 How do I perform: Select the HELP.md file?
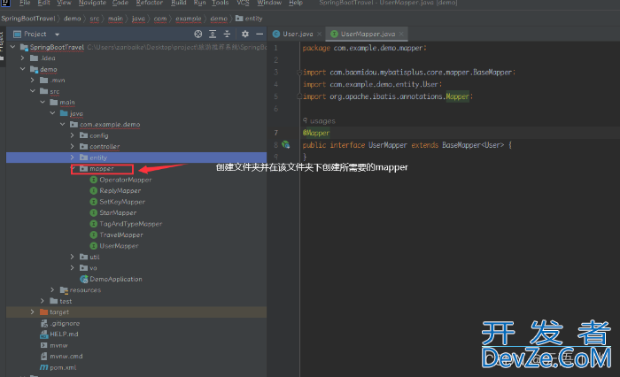pos(64,335)
